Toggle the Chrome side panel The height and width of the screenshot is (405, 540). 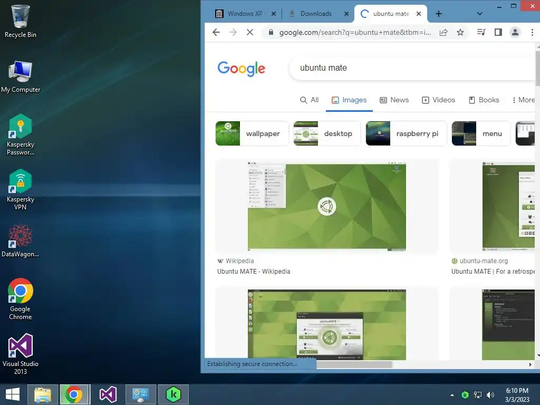[x=498, y=32]
